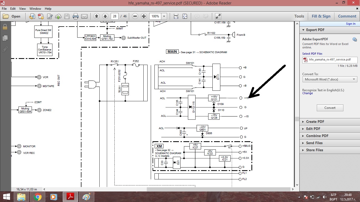Click the fit one full page icon
Screen dimensions: 360x202
[x=185, y=16]
